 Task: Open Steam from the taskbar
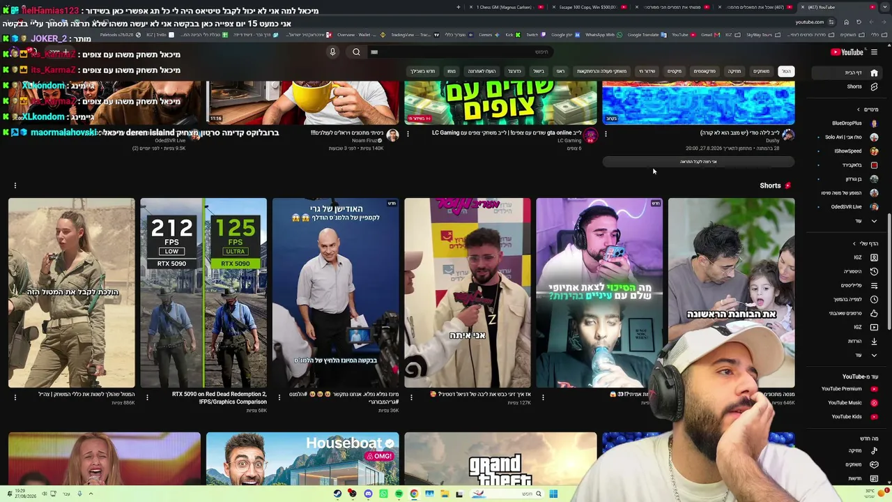(337, 494)
